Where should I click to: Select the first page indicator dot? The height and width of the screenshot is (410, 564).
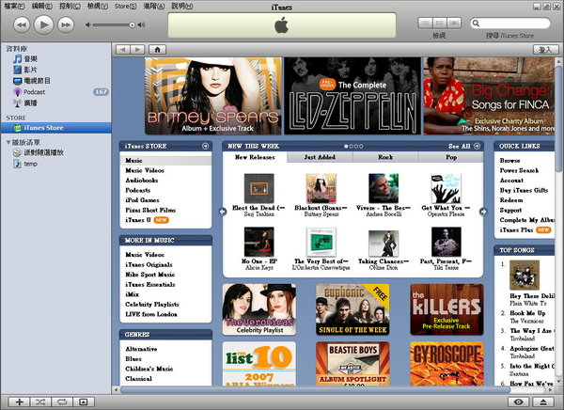click(x=346, y=146)
